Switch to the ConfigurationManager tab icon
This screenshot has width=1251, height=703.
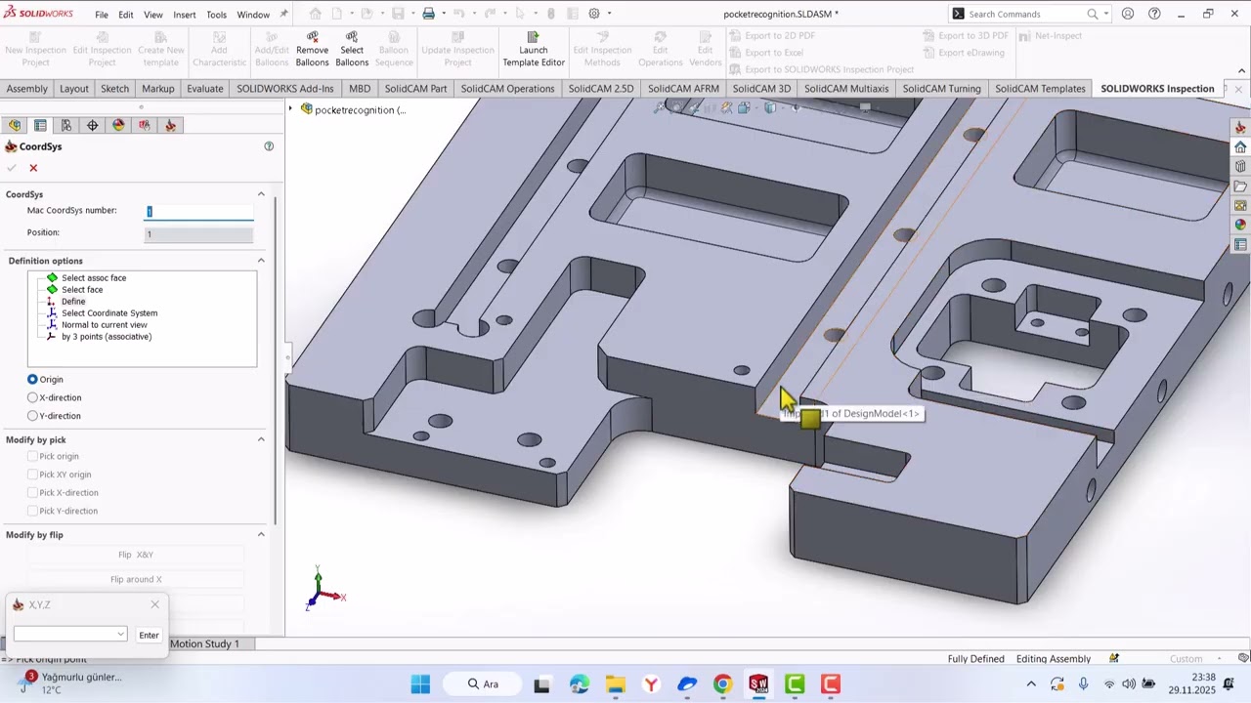click(66, 125)
